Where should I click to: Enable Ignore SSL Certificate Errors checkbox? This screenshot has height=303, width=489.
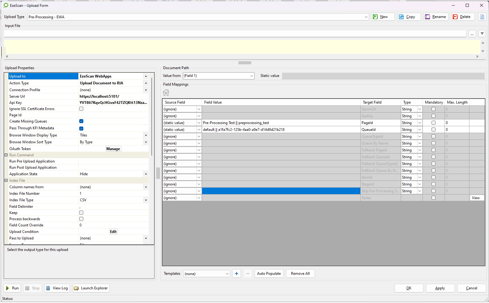tap(81, 109)
